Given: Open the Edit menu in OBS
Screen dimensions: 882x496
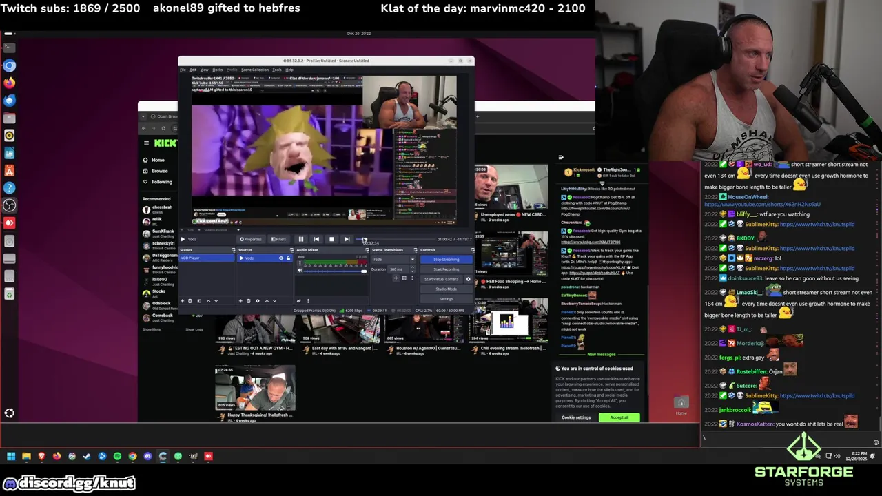Looking at the screenshot, I should pyautogui.click(x=193, y=70).
